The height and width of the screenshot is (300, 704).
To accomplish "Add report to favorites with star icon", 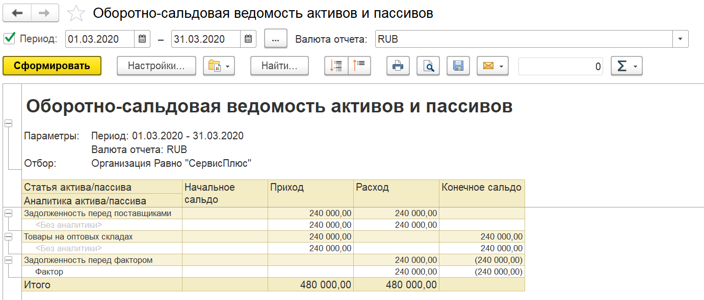I will tap(76, 13).
